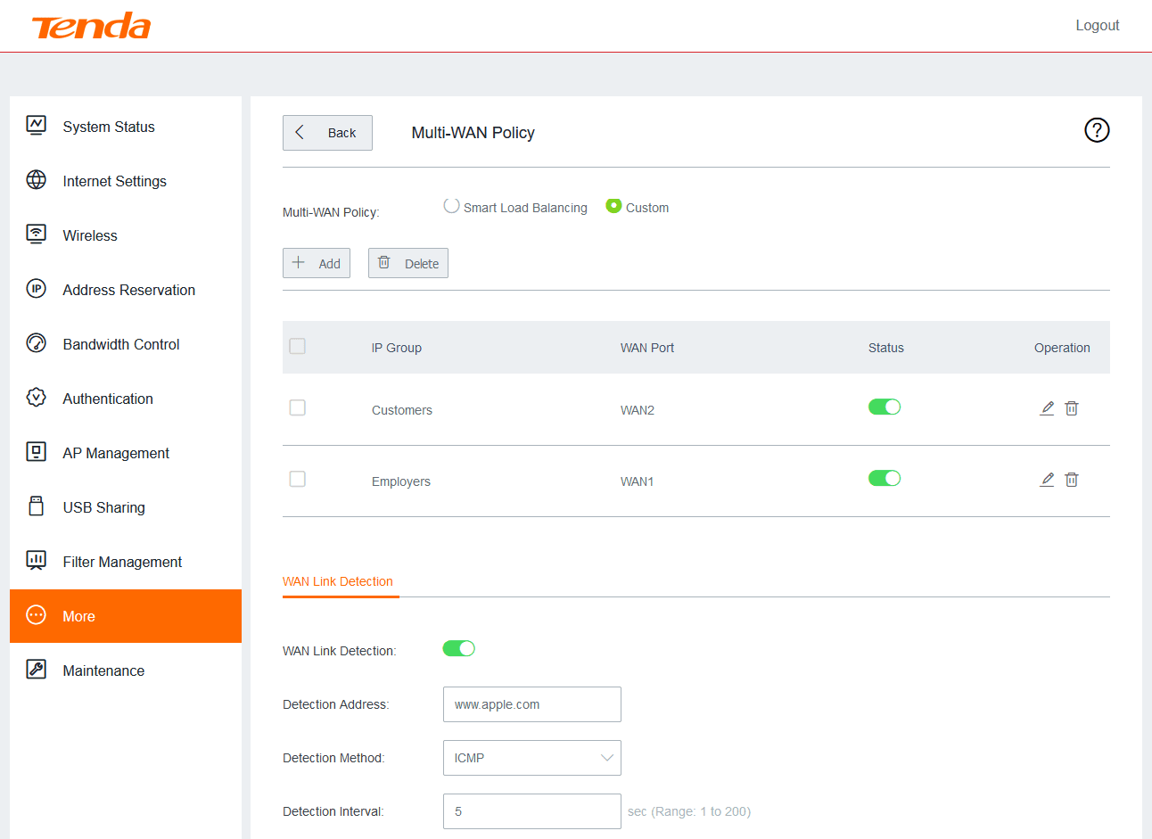Select the Custom policy radio button
Viewport: 1152px width, 839px height.
click(x=613, y=206)
